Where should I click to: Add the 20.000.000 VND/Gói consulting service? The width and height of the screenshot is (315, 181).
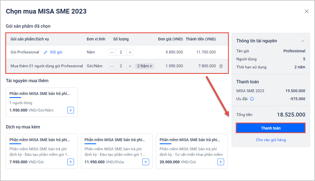tap(220, 162)
